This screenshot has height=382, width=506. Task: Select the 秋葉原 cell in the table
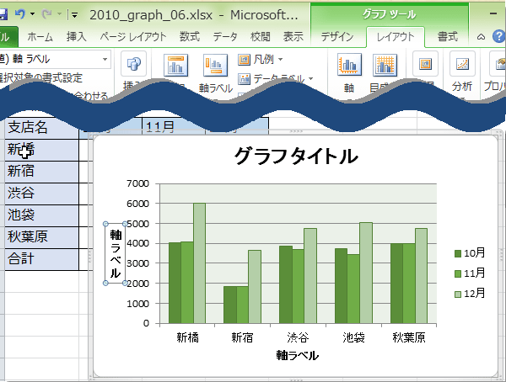pos(41,237)
